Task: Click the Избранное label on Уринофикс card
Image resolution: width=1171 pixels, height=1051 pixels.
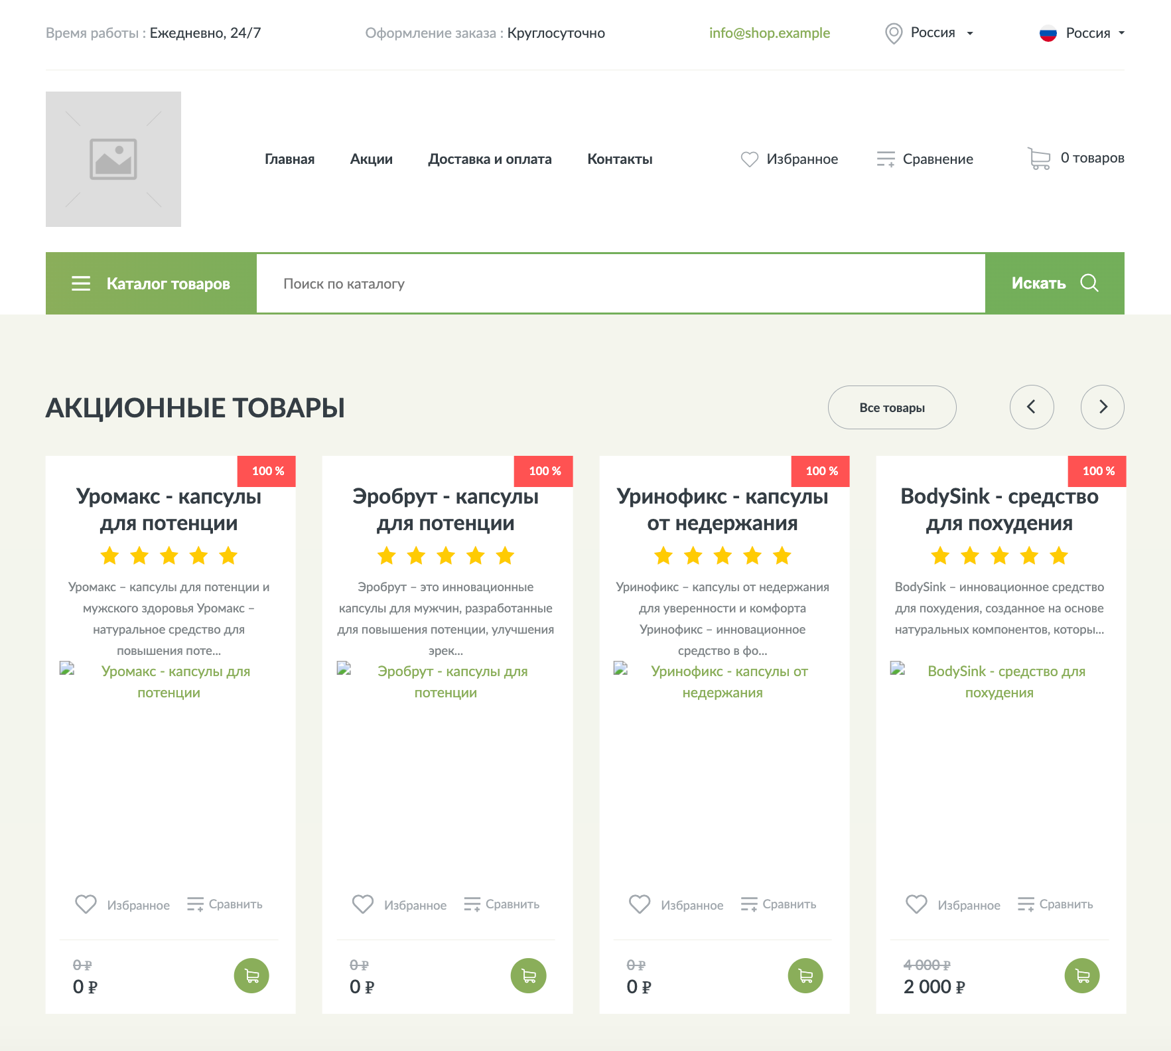Action: 692,905
